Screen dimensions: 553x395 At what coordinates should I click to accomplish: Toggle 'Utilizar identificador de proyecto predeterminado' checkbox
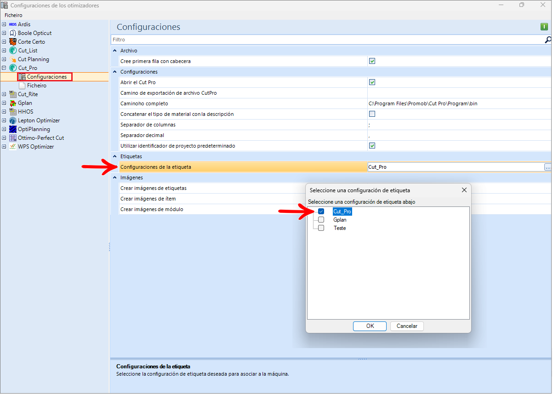coord(372,146)
